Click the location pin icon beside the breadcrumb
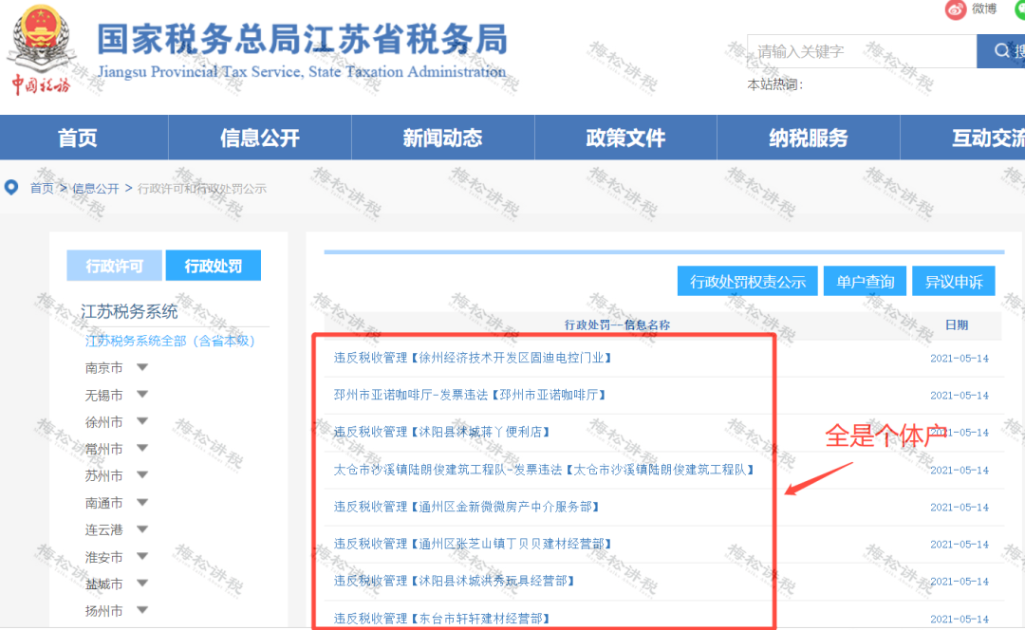The height and width of the screenshot is (630, 1025). coord(10,188)
